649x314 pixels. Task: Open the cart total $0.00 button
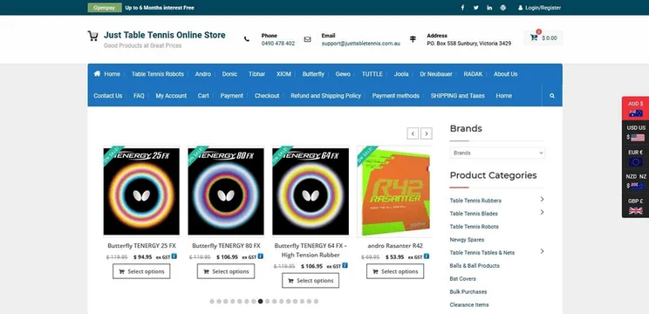coord(543,38)
